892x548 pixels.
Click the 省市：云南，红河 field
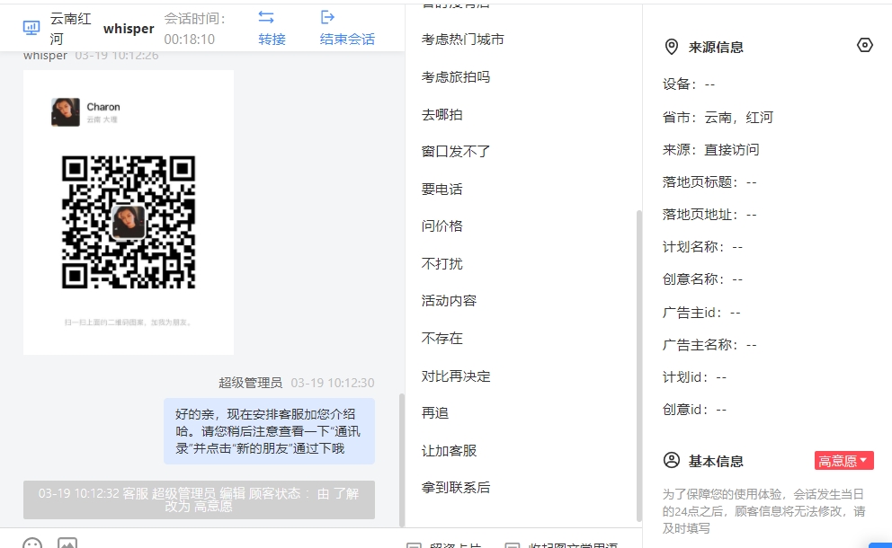[x=718, y=117]
